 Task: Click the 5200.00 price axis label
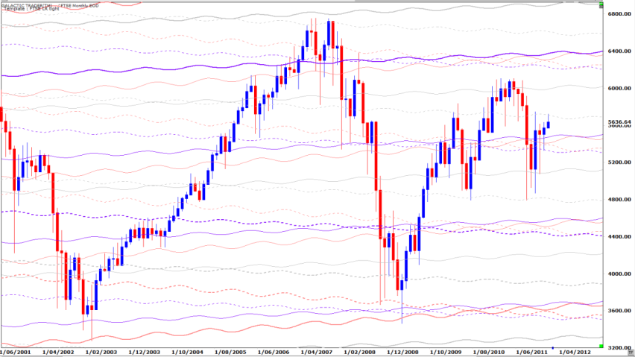click(619, 162)
